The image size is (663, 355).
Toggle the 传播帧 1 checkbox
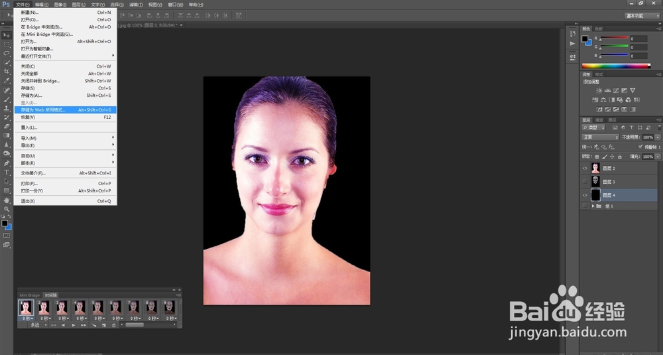(640, 147)
